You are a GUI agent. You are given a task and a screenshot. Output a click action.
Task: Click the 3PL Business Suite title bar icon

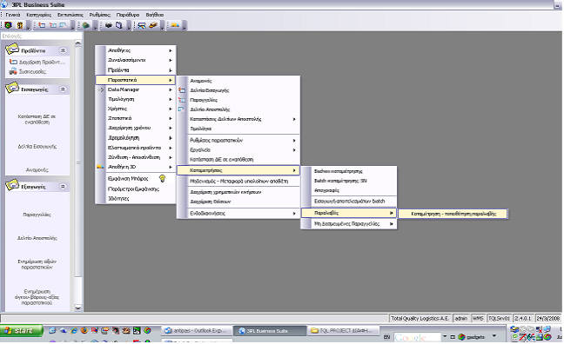click(x=4, y=4)
